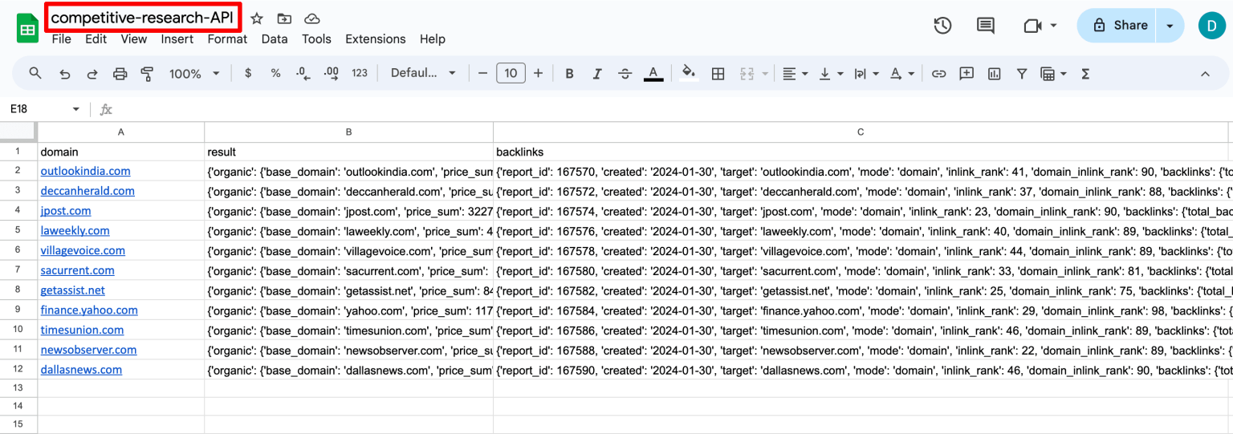Open more number formats 123
1233x434 pixels.
[360, 73]
